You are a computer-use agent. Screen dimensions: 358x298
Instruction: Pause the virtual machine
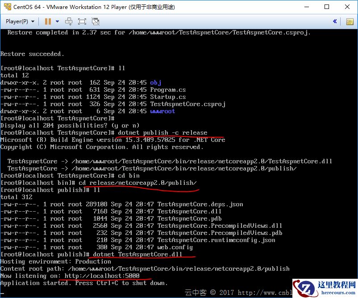[x=48, y=21]
